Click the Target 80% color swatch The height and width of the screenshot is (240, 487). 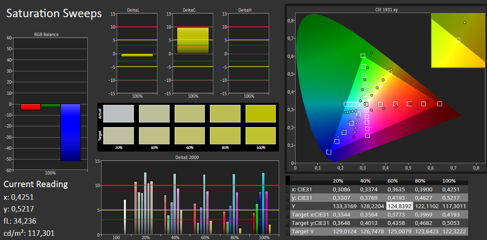coord(225,136)
